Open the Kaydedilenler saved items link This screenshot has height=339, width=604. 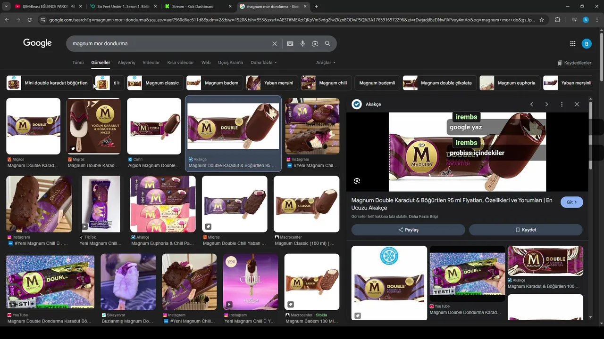click(x=574, y=63)
